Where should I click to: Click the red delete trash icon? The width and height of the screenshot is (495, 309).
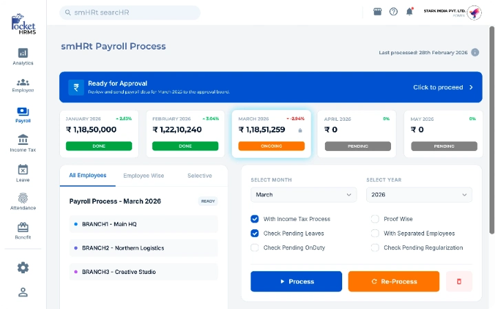point(459,282)
